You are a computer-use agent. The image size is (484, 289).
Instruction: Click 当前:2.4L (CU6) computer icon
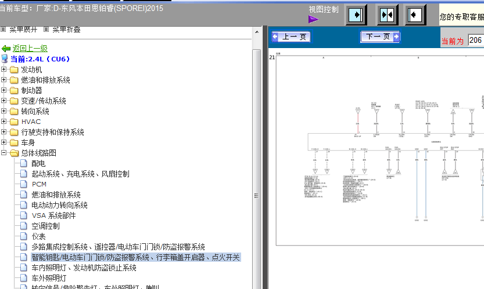pyautogui.click(x=4, y=58)
